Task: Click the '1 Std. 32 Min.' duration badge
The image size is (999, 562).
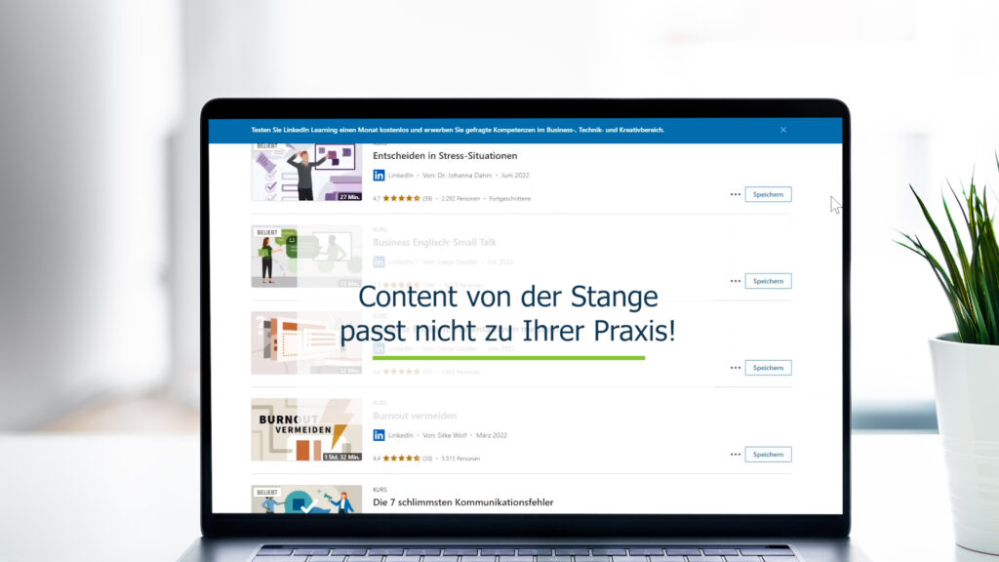Action: tap(341, 457)
